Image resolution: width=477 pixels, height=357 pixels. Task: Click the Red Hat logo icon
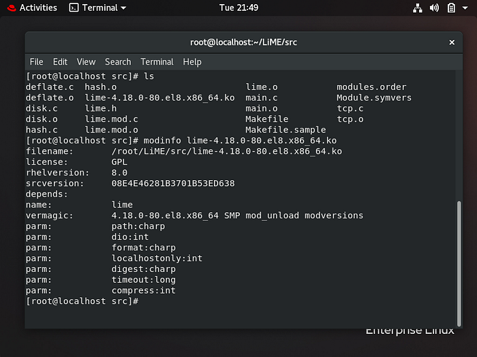12,8
